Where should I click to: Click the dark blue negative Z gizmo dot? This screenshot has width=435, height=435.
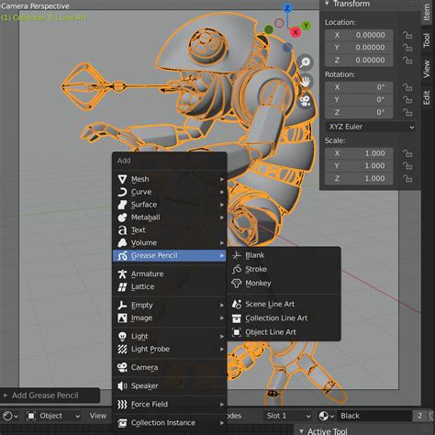click(287, 47)
